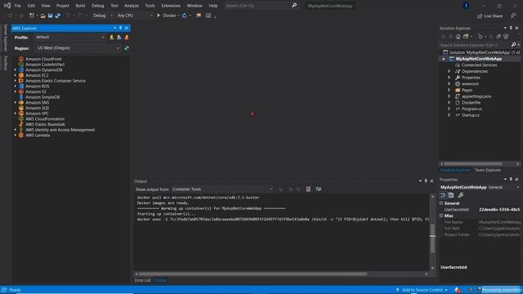The width and height of the screenshot is (523, 294).
Task: Click the Undo toolbar icon
Action: point(68,16)
